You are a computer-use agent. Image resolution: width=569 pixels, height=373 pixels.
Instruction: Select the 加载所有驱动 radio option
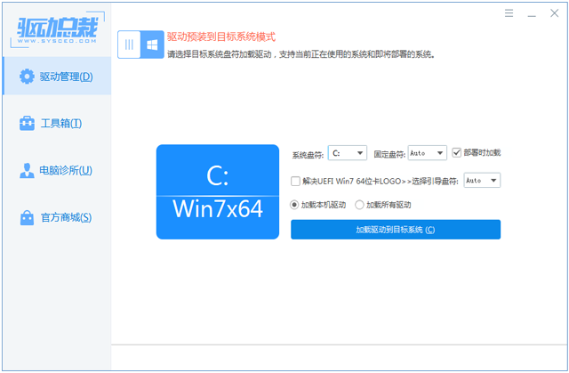(x=359, y=205)
